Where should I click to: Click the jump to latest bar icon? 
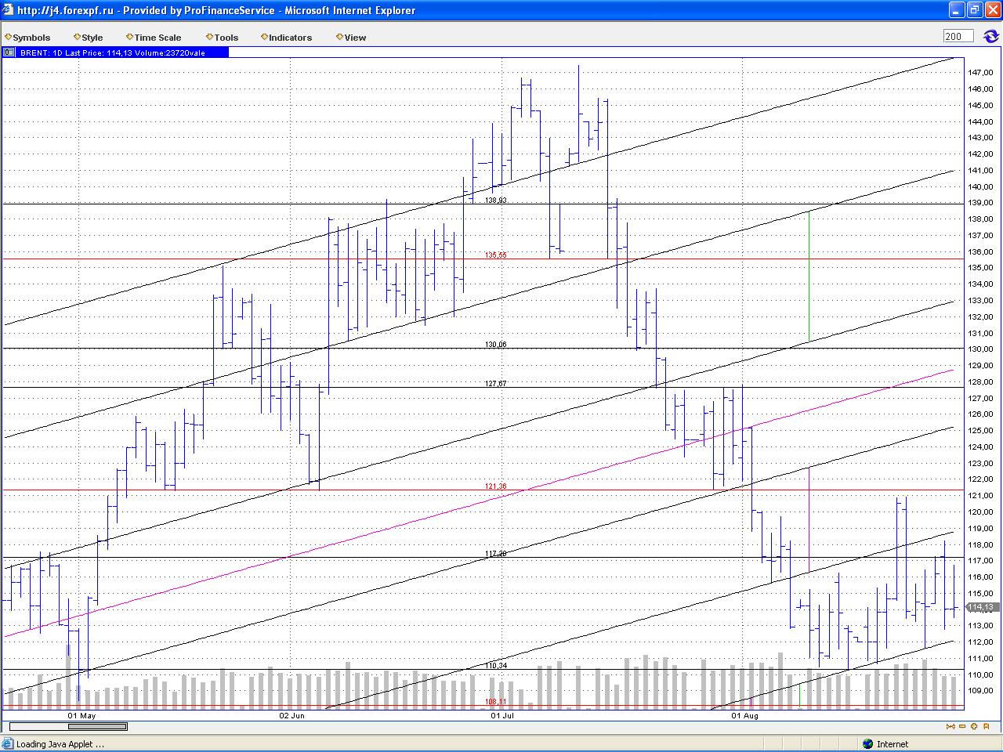point(986,726)
